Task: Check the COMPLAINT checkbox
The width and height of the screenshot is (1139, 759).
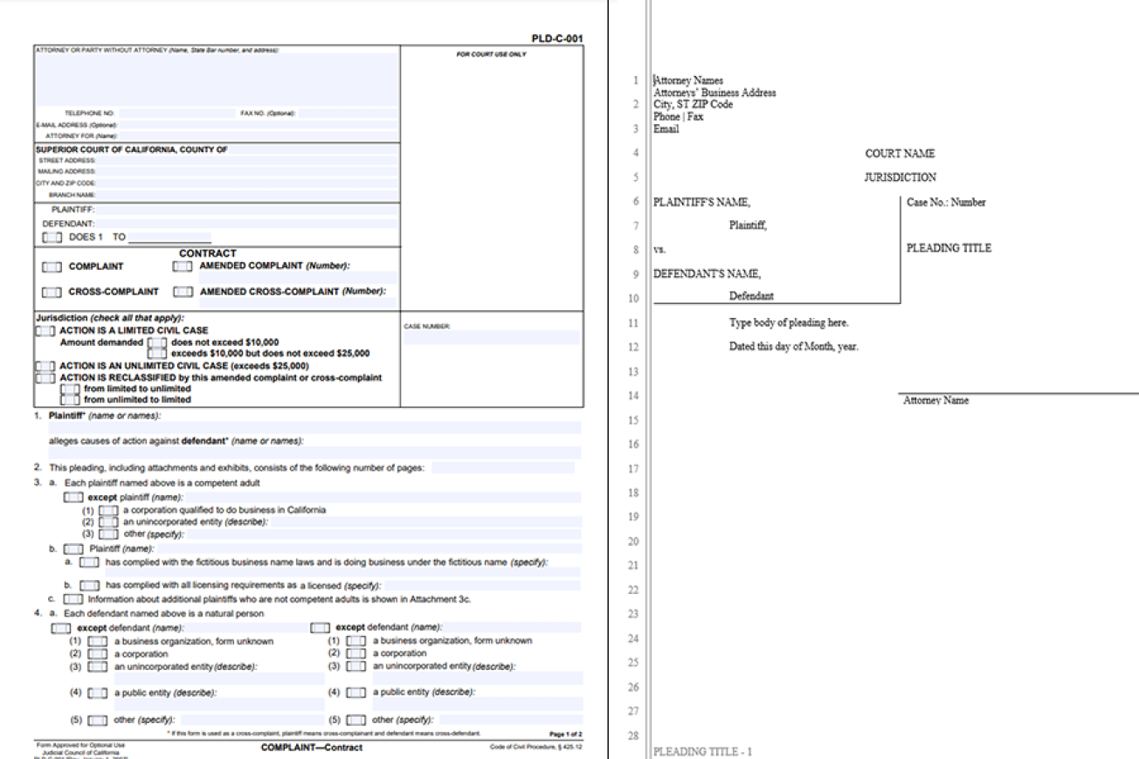Action: pyautogui.click(x=52, y=266)
